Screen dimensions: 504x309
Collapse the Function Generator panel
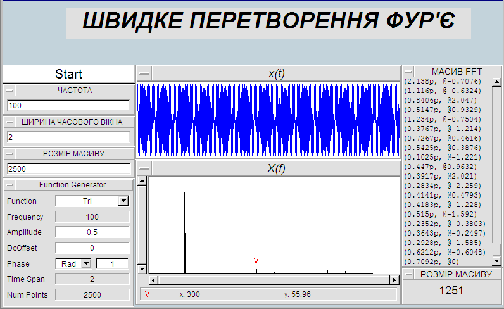pyautogui.click(x=9, y=185)
